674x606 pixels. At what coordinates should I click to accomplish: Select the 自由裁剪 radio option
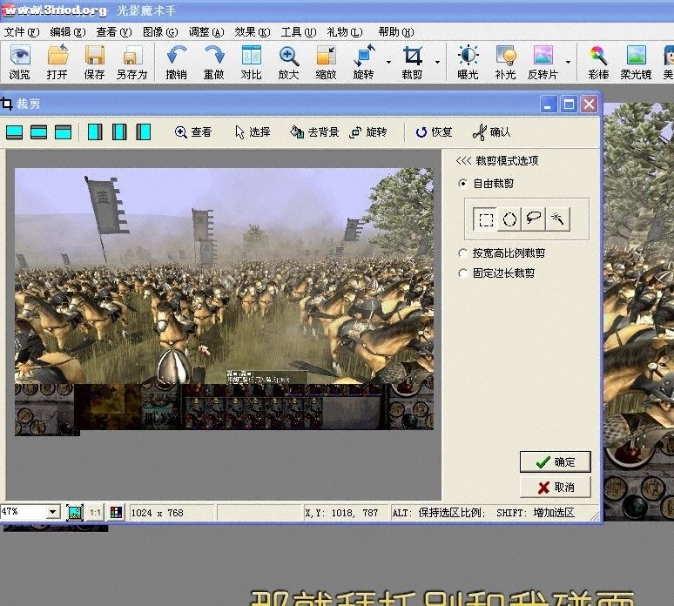[x=462, y=184]
